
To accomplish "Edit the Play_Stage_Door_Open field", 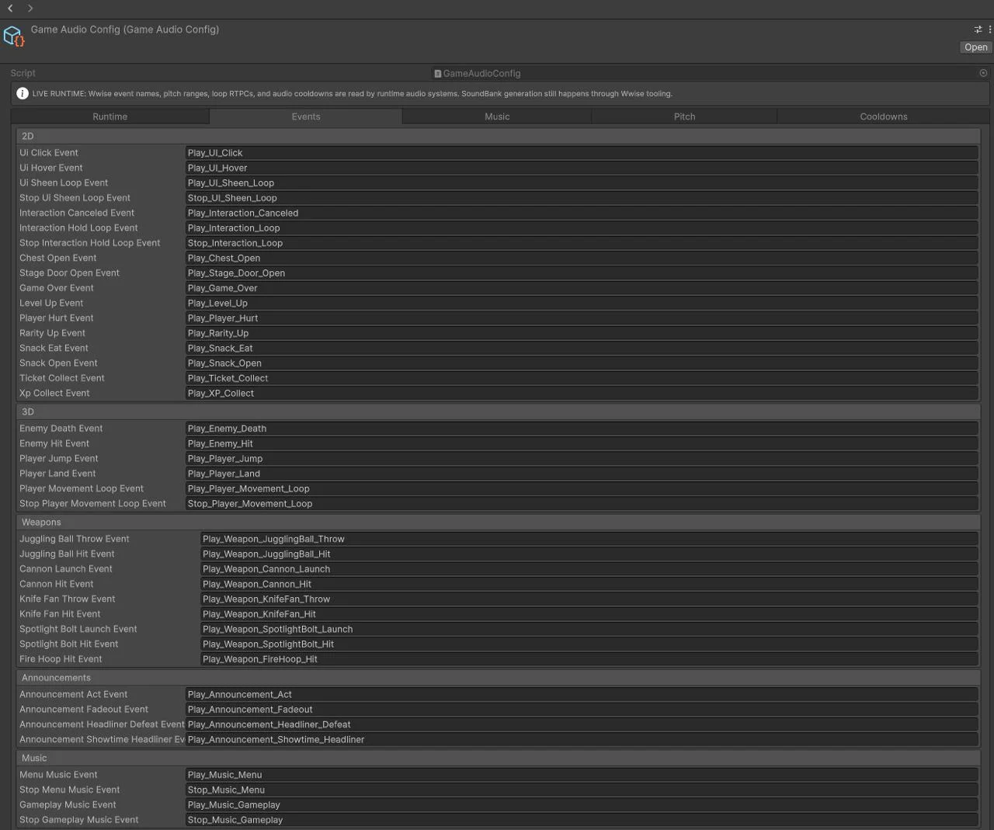I will tap(582, 273).
